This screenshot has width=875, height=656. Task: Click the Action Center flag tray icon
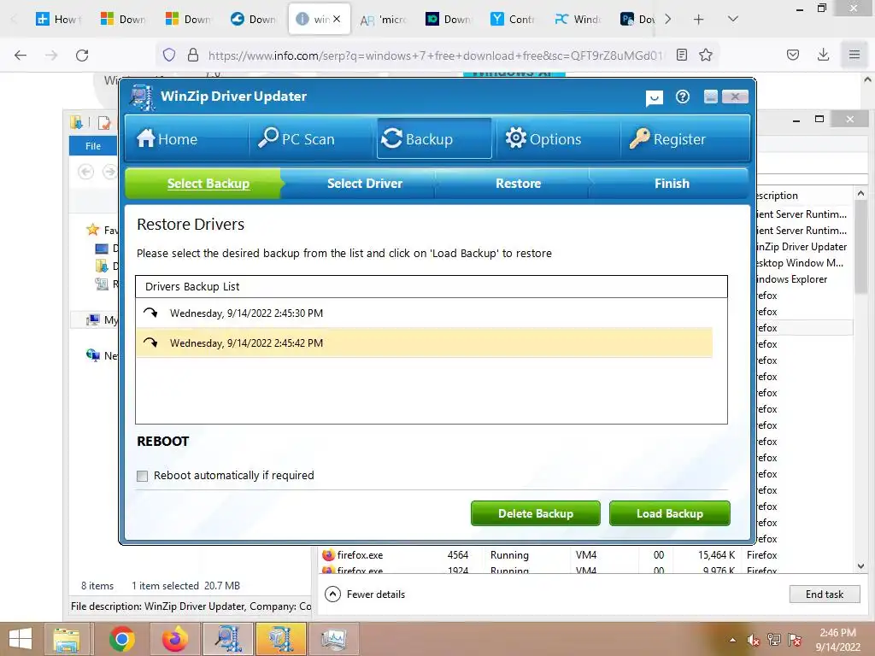point(795,641)
